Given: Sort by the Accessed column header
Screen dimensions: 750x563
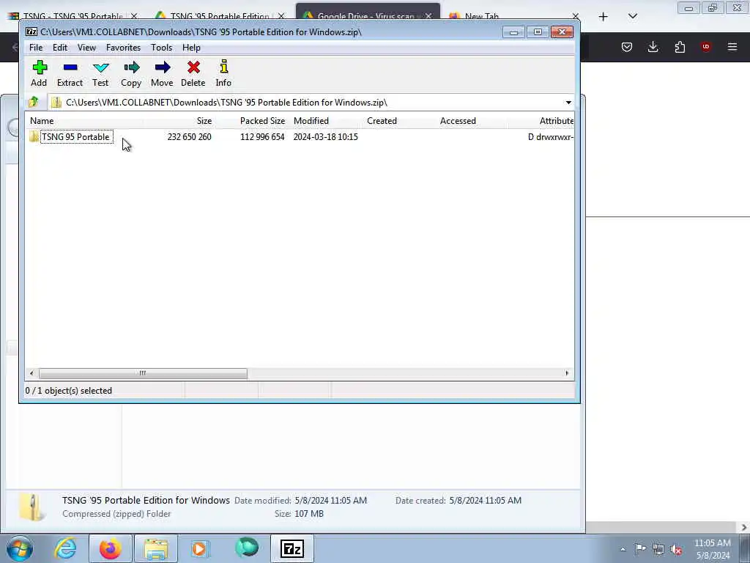Looking at the screenshot, I should pos(471,121).
